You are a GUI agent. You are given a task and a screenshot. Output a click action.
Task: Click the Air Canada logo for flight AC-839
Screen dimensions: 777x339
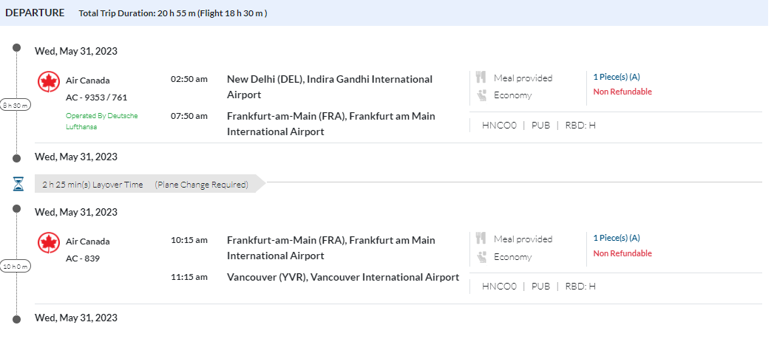(48, 243)
